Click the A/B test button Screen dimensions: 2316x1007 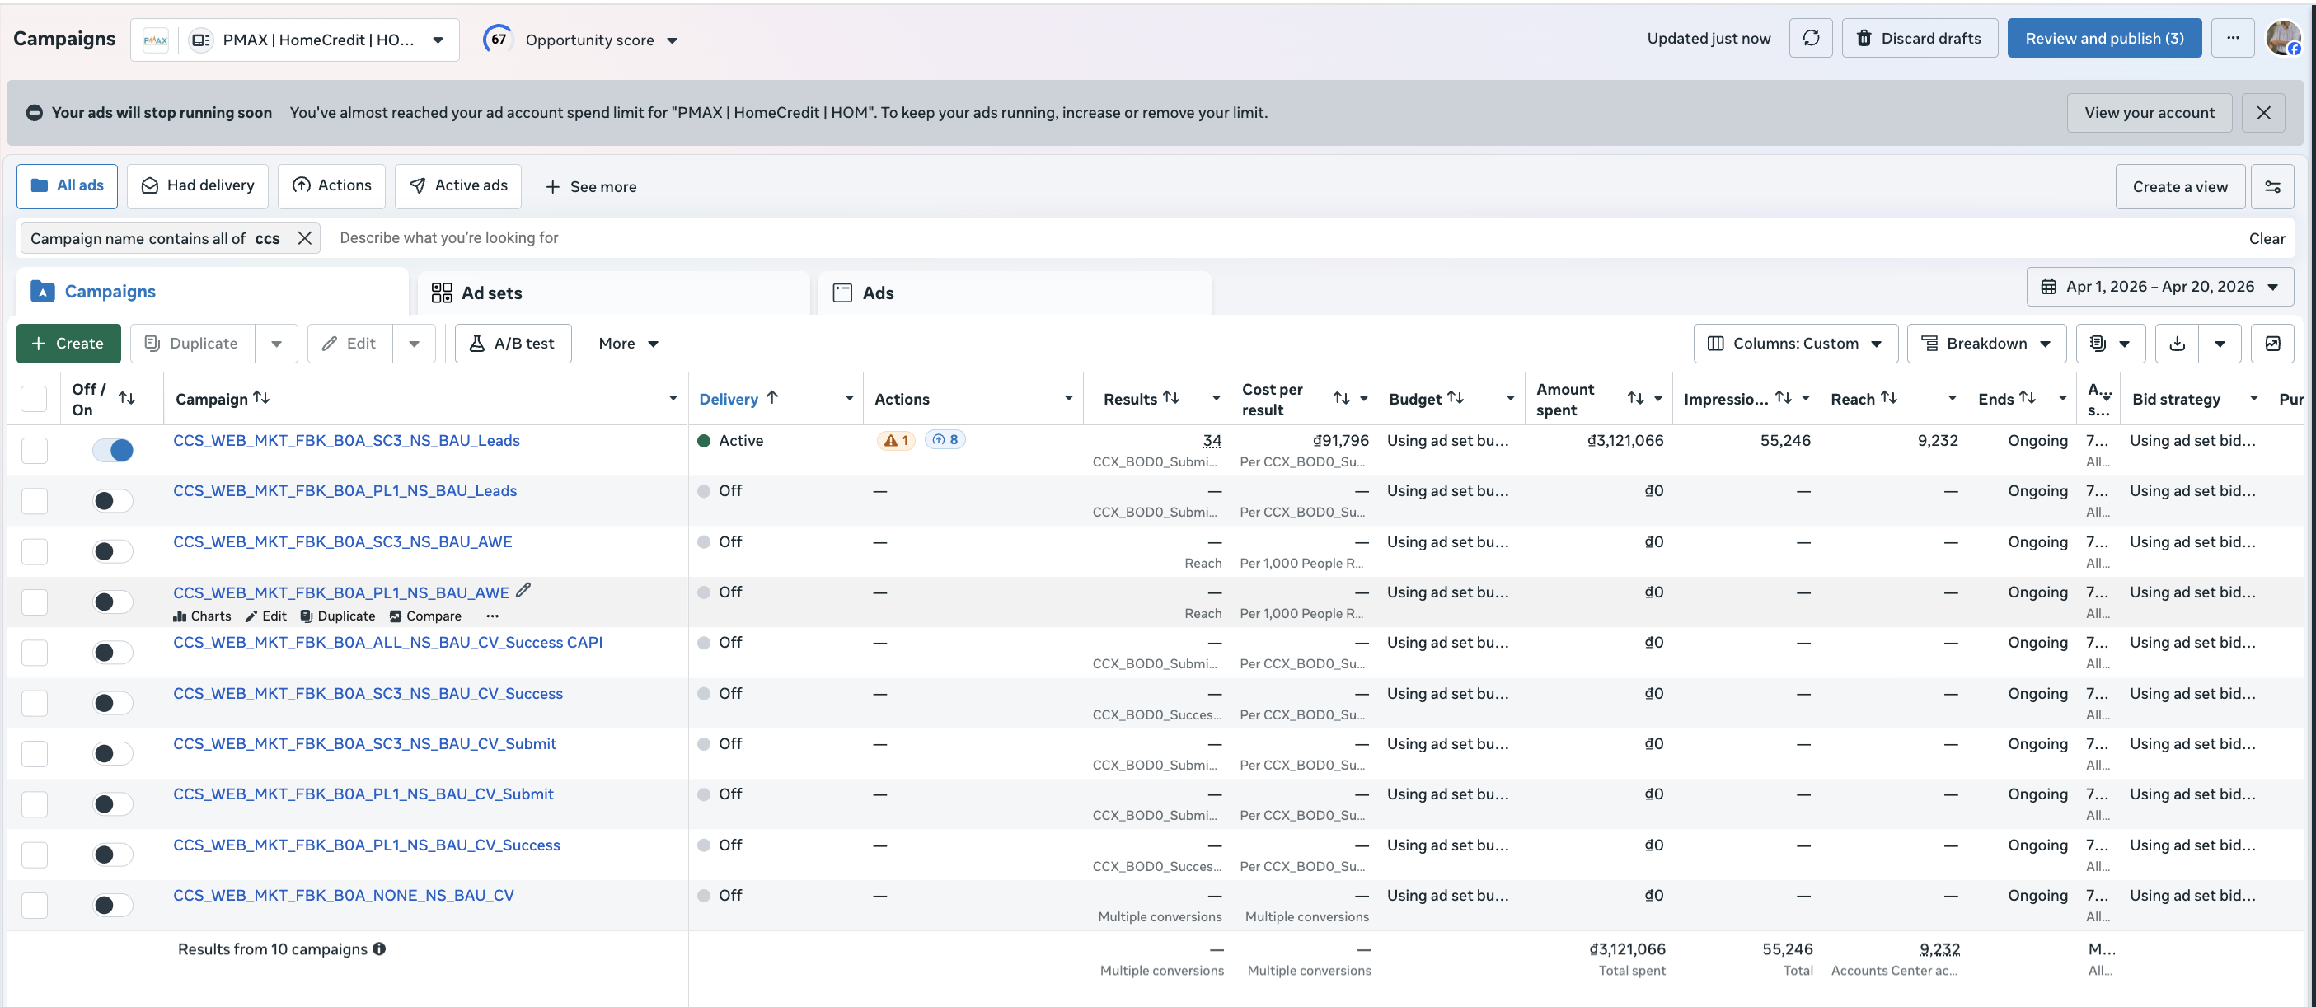coord(513,344)
